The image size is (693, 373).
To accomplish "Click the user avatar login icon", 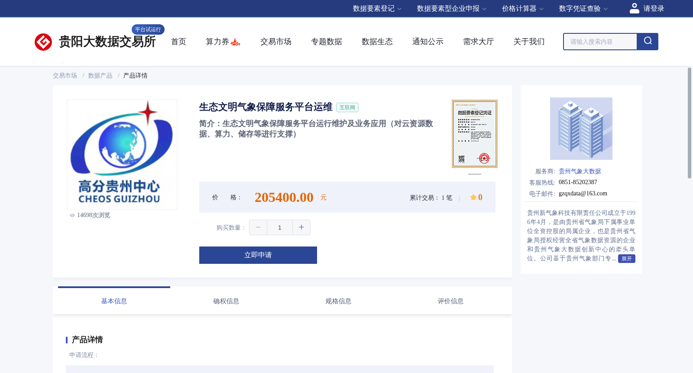I will click(635, 8).
